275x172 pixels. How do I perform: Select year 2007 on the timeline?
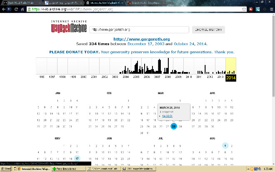click(157, 77)
